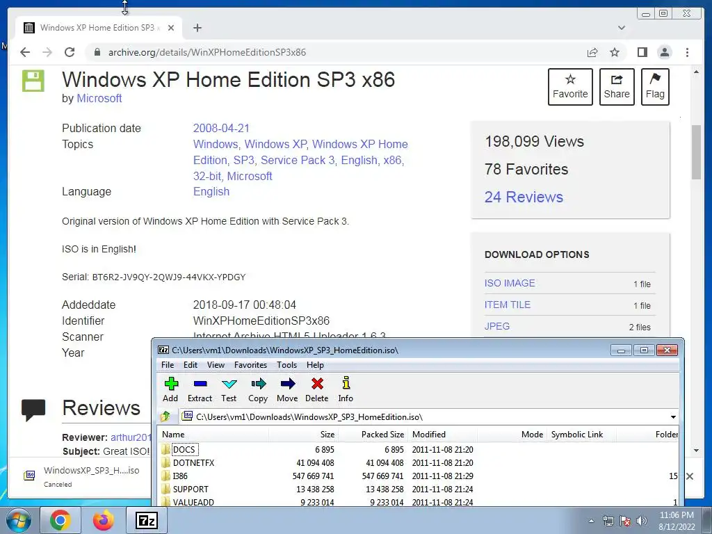Flag this archive.org item
Viewport: 712px width, 534px height.
[655, 87]
